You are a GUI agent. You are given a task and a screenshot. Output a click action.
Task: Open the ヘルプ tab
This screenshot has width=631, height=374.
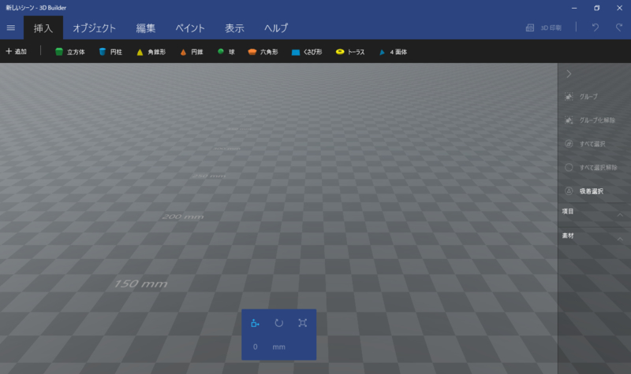tap(275, 28)
